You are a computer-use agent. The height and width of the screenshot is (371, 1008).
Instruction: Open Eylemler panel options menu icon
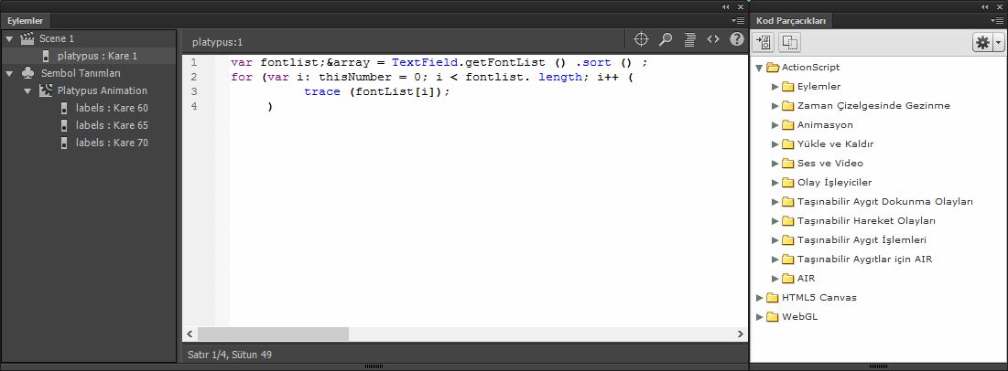738,21
